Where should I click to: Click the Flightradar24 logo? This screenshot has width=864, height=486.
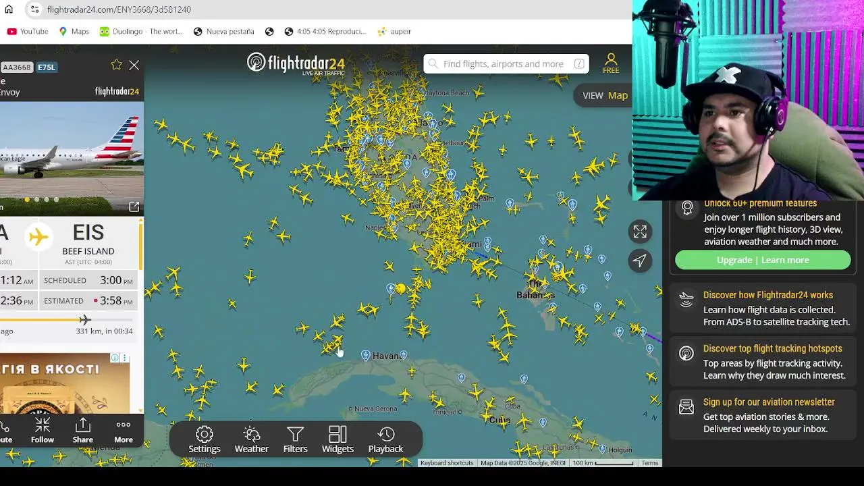296,63
